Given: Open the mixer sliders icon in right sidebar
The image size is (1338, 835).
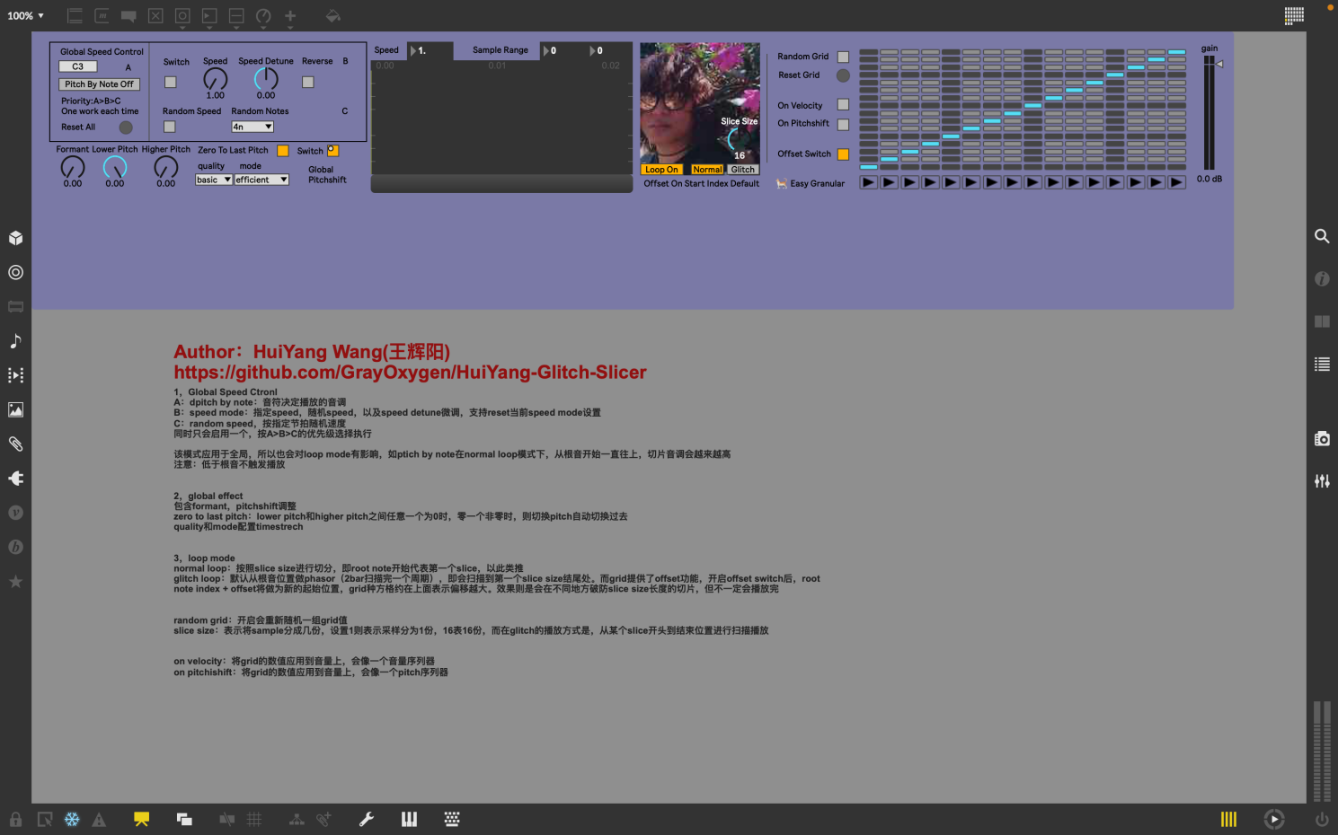Looking at the screenshot, I should coord(1322,481).
